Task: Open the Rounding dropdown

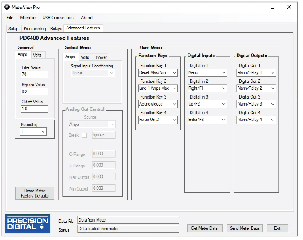Action: click(x=33, y=132)
